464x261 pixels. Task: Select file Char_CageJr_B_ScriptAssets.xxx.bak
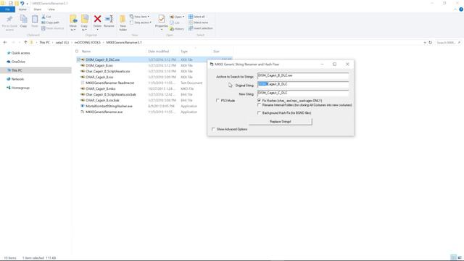pyautogui.click(x=111, y=94)
